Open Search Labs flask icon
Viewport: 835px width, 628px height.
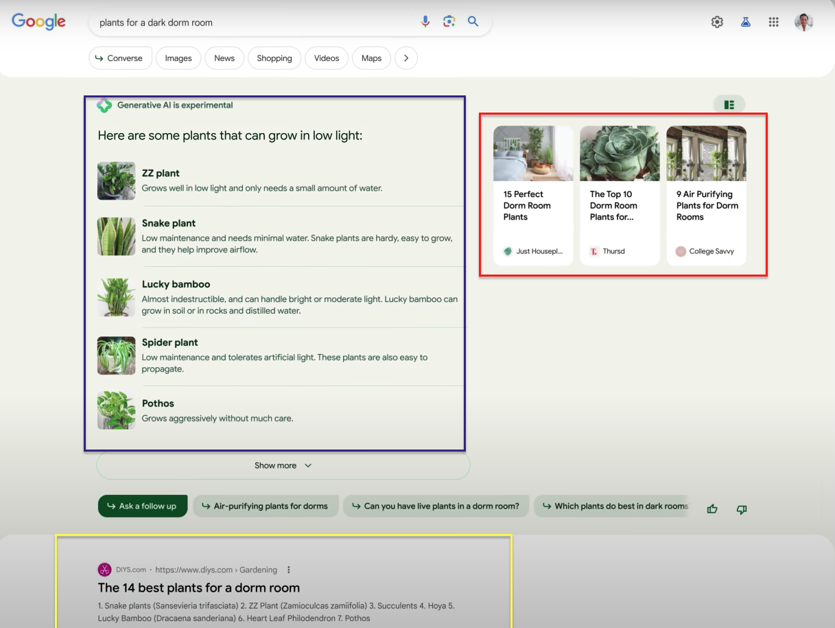[745, 22]
